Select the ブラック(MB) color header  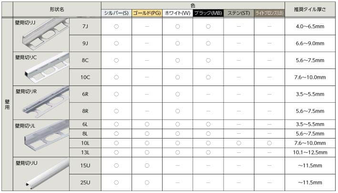pos(208,13)
